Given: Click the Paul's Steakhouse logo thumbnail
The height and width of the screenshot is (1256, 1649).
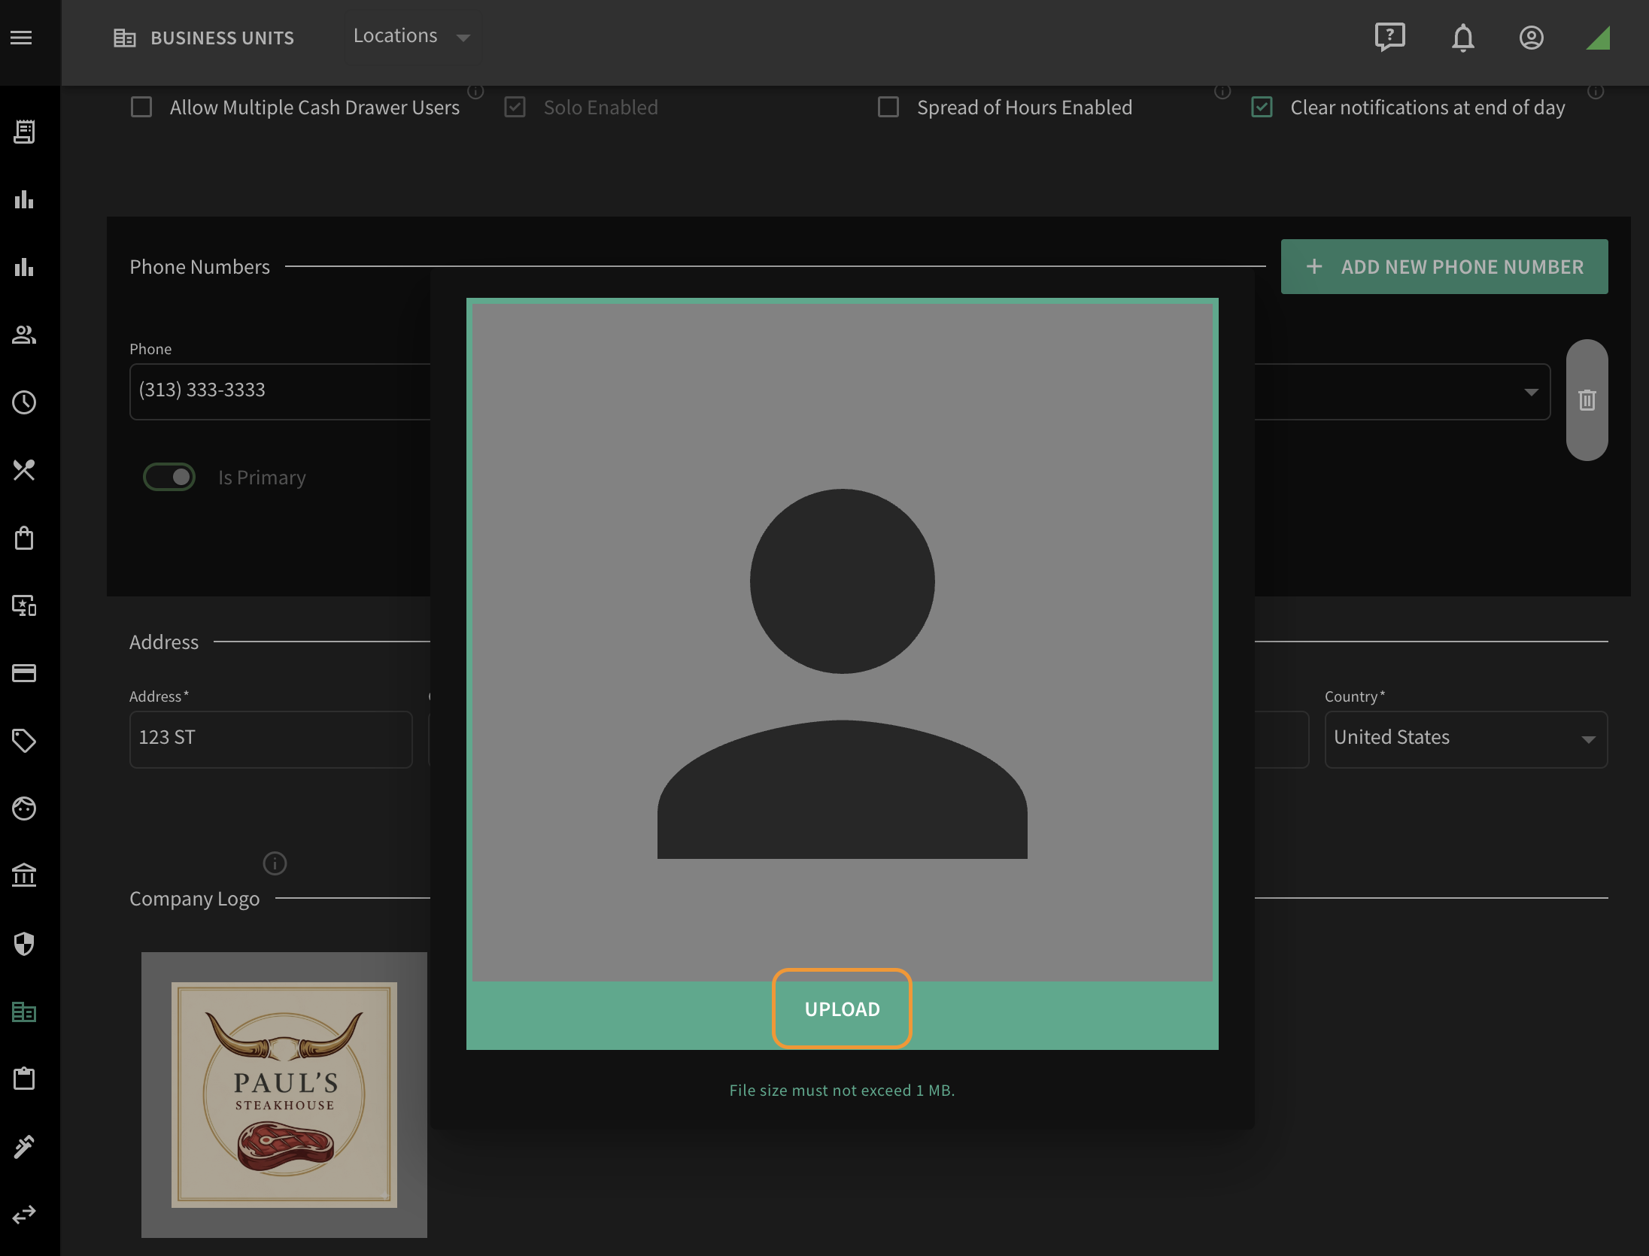Looking at the screenshot, I should (x=284, y=1094).
